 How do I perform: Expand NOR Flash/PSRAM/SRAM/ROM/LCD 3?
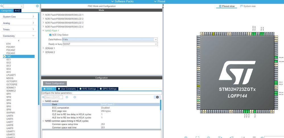43,23
